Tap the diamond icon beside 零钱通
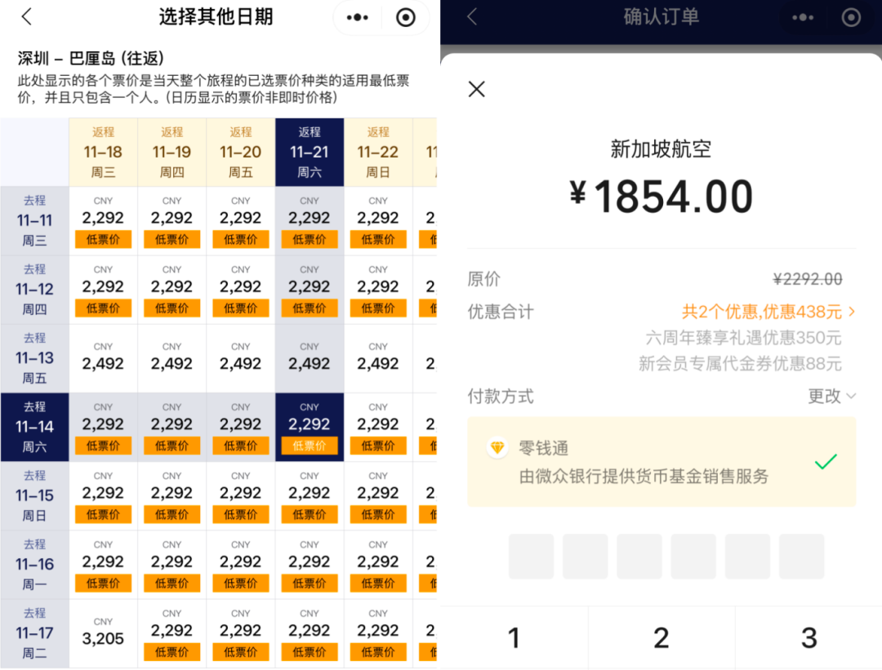This screenshot has width=882, height=670. point(497,448)
